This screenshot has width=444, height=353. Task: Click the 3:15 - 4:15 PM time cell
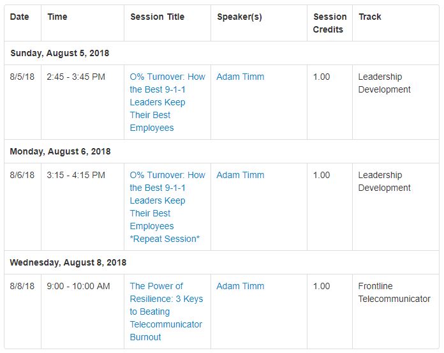click(76, 175)
